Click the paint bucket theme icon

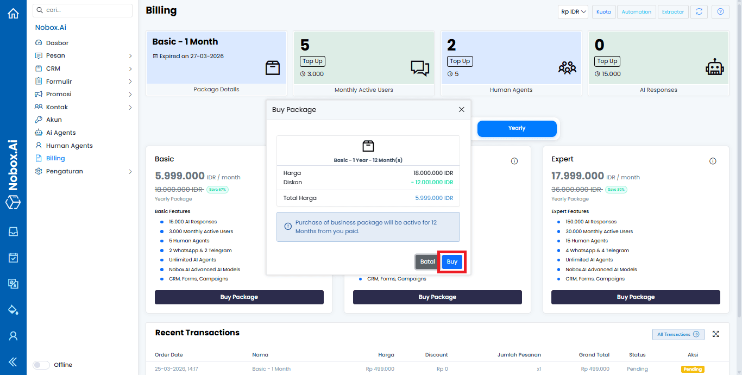(13, 310)
